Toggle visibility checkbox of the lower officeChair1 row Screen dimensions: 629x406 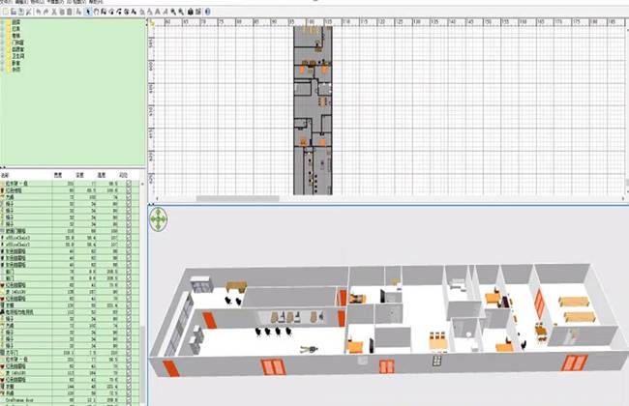[129, 244]
